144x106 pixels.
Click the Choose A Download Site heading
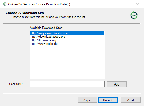(x=25, y=13)
